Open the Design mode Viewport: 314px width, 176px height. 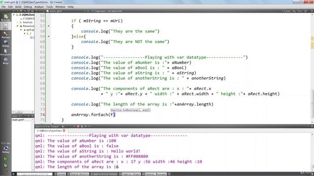coord(5,35)
